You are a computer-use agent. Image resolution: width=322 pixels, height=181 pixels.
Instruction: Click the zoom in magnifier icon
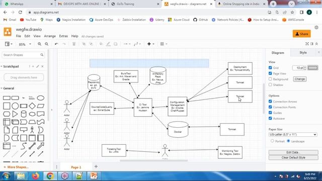[x=39, y=44]
